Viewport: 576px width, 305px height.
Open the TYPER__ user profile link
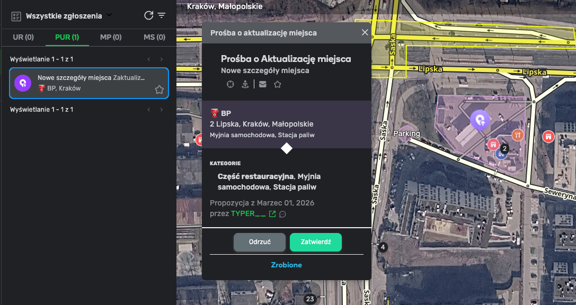(248, 213)
